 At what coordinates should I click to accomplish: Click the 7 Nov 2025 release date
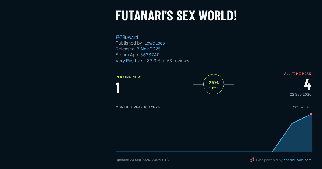(x=149, y=49)
